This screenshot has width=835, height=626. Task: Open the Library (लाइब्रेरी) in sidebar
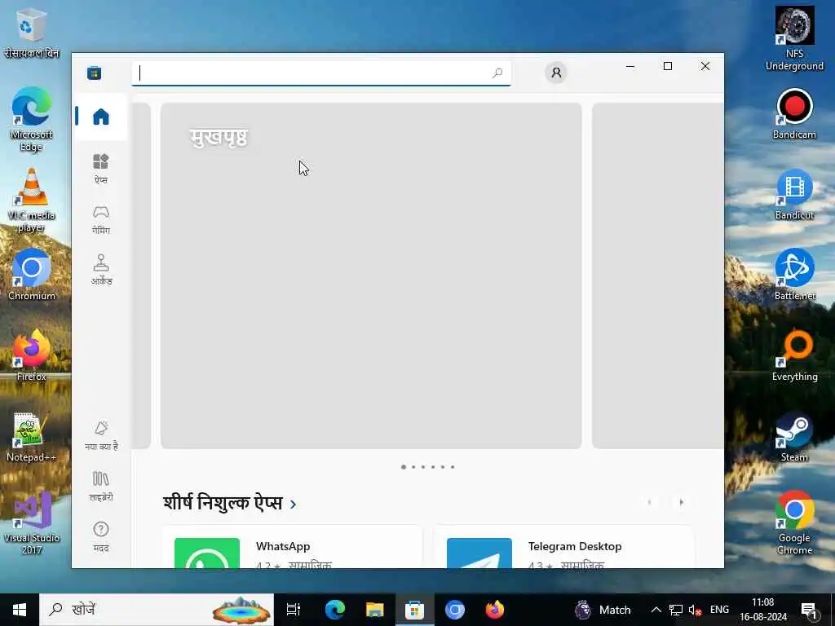point(100,486)
